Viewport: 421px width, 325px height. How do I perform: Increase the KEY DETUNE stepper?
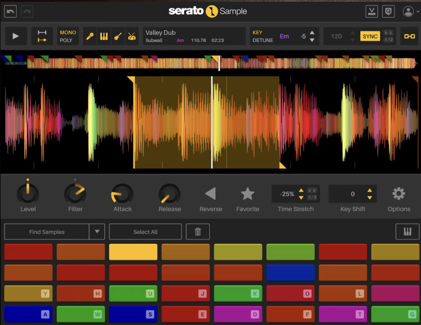click(311, 33)
